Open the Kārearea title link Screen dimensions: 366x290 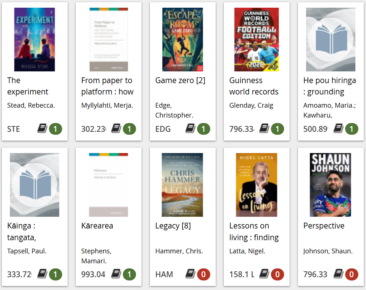coord(97,226)
